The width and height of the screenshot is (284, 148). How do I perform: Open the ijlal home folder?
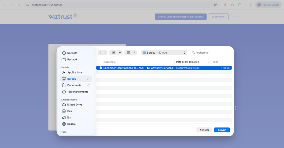tap(67, 117)
